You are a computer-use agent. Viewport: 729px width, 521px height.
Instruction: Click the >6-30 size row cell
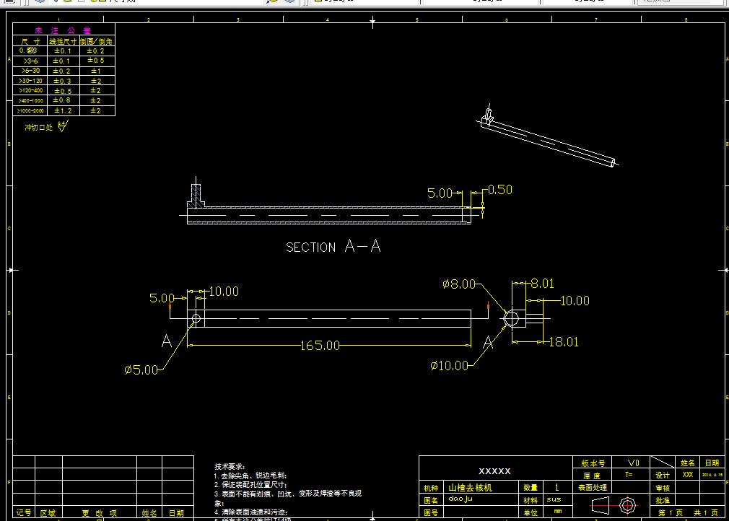pos(31,71)
